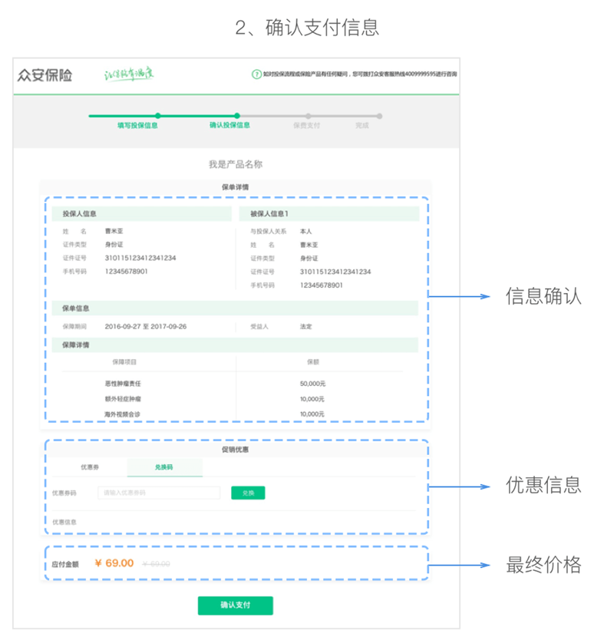Click the blue arrow pointing to 最终价格
614x643 pixels.
[459, 566]
